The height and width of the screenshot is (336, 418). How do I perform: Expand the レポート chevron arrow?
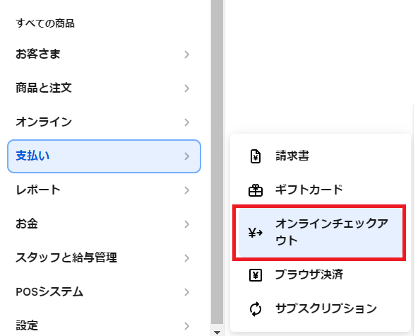click(x=187, y=190)
